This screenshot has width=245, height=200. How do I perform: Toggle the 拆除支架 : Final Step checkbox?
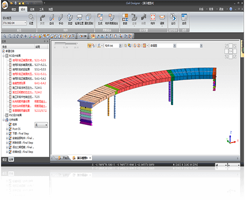(x=10, y=142)
